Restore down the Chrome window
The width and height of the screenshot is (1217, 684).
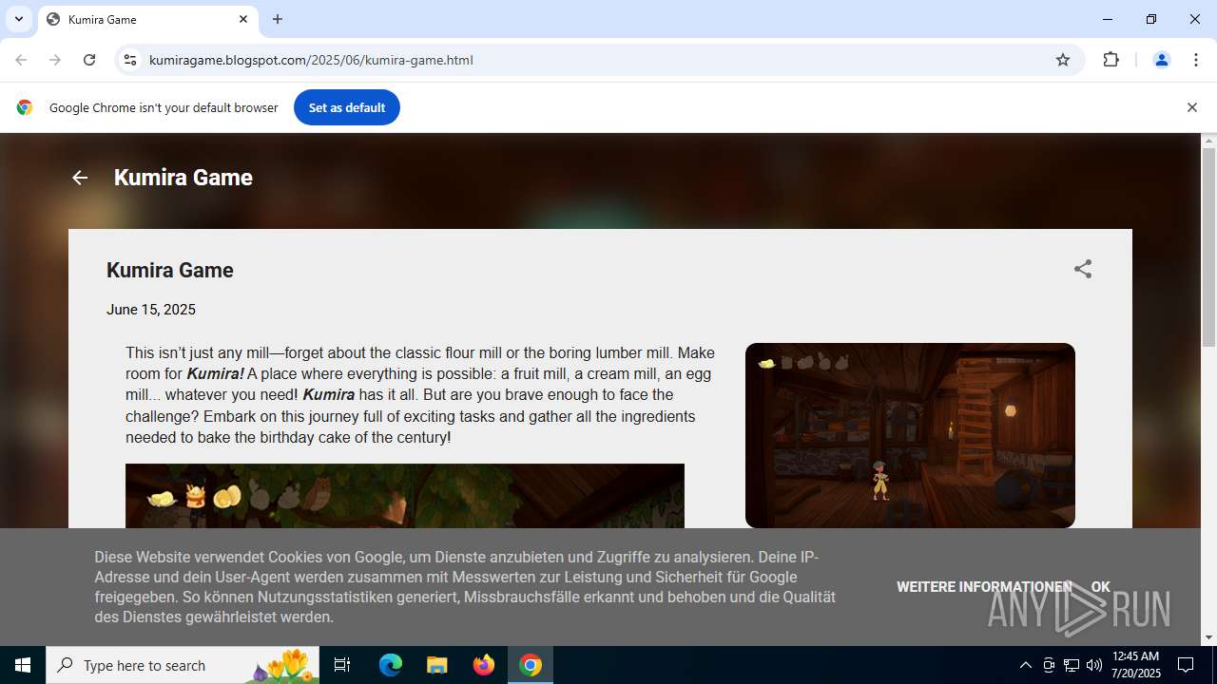1151,19
